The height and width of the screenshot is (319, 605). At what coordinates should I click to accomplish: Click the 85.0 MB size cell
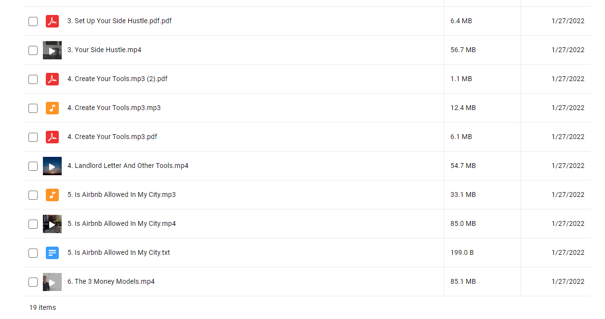tap(463, 223)
